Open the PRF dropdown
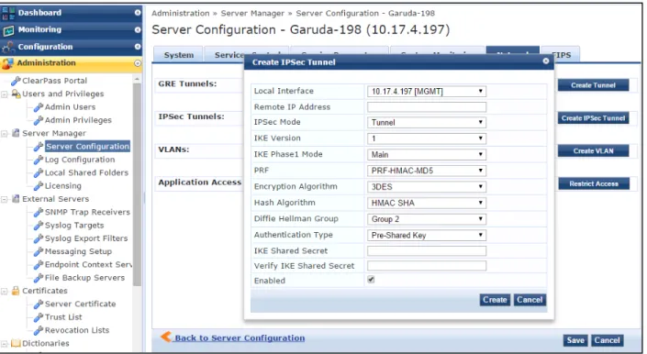This screenshot has height=354, width=647. click(427, 171)
